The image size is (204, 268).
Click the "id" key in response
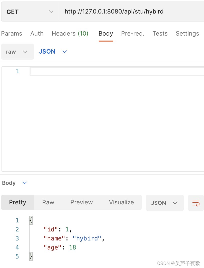pyautogui.click(x=51, y=229)
